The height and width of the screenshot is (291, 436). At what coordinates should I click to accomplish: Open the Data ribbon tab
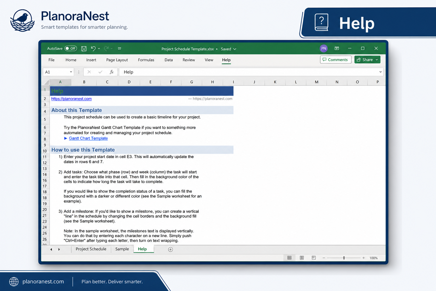pos(169,60)
